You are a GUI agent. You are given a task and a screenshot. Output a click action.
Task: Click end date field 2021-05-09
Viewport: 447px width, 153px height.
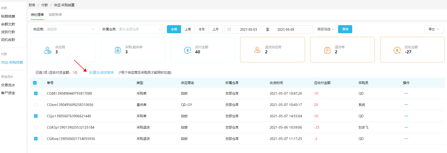pyautogui.click(x=286, y=29)
